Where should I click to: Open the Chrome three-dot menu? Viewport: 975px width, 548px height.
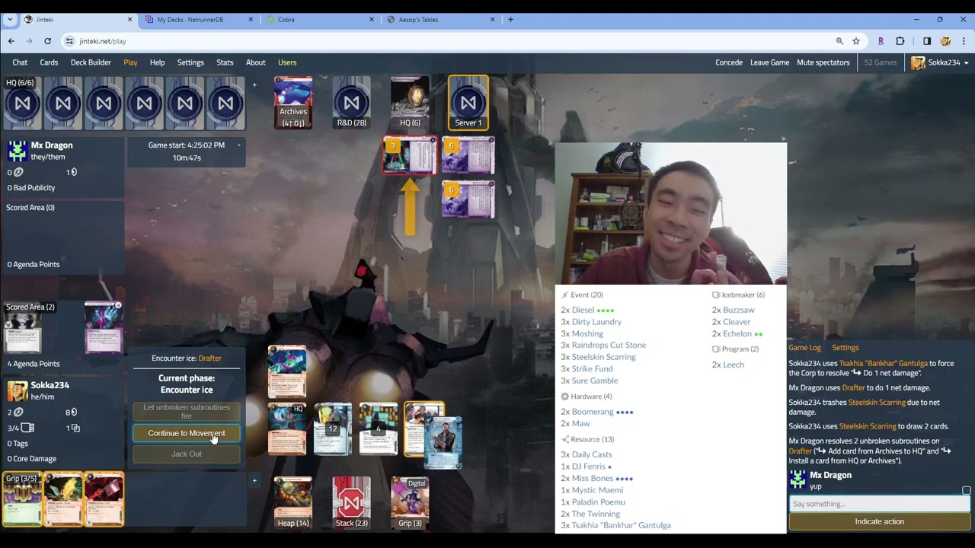(964, 41)
